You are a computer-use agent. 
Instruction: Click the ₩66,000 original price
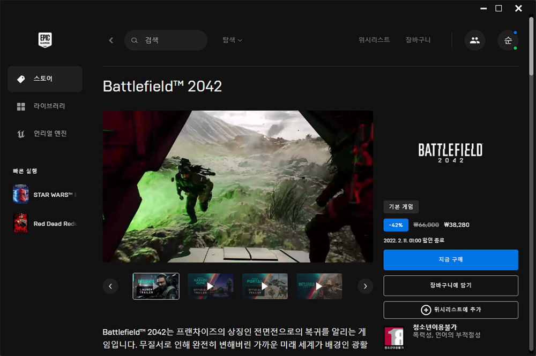426,225
